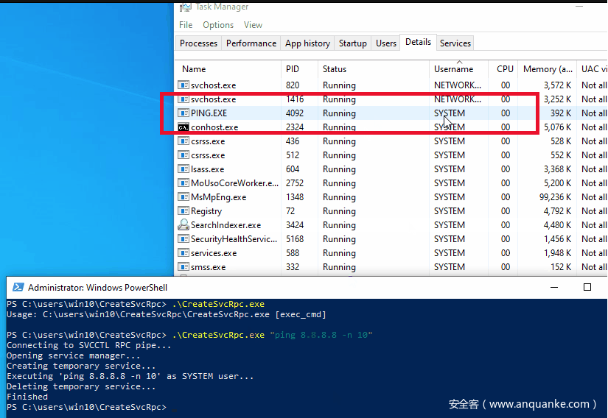
Task: Click the MsMpEng.exe process icon
Action: coord(184,197)
